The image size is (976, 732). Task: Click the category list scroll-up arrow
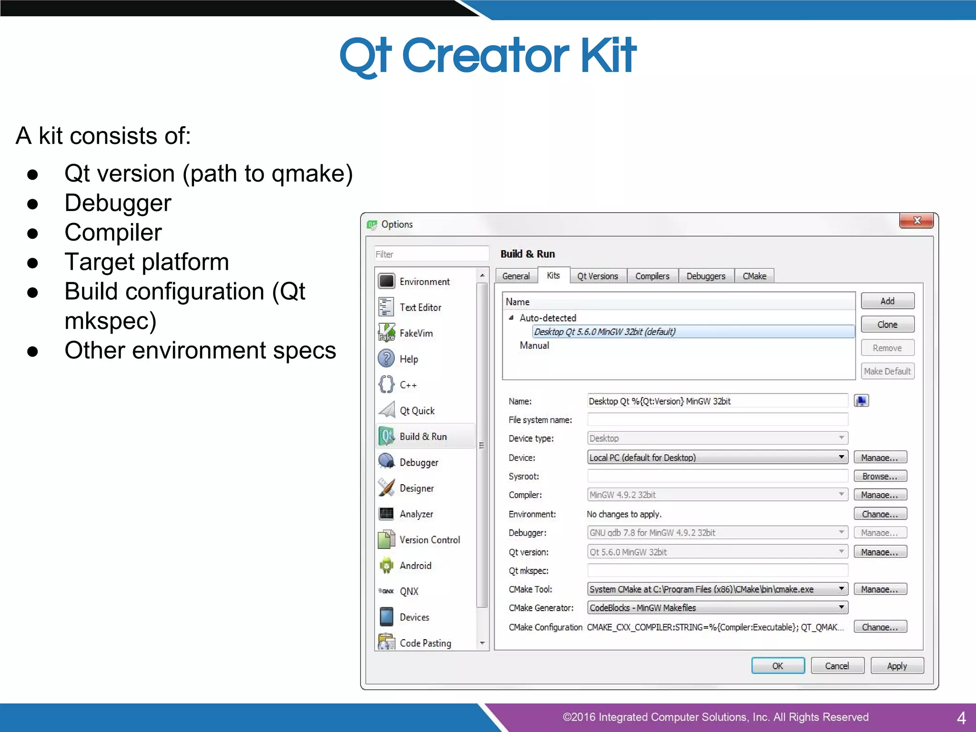482,275
